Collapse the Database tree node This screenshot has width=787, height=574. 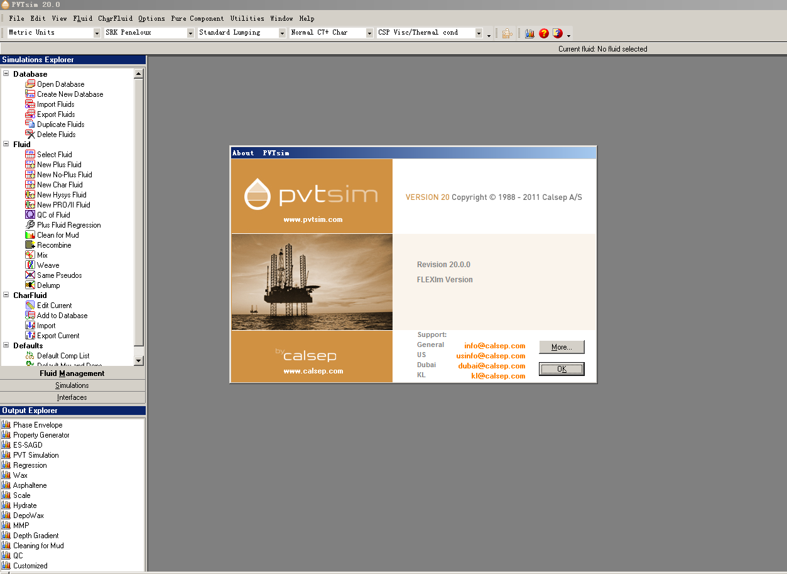[6, 74]
